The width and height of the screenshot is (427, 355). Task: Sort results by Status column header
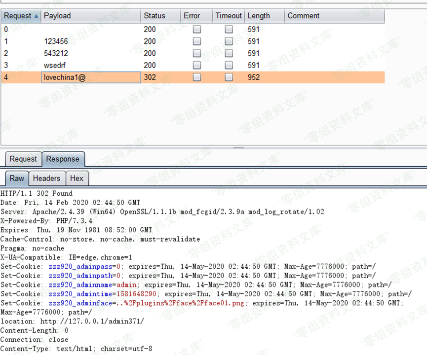pos(155,16)
